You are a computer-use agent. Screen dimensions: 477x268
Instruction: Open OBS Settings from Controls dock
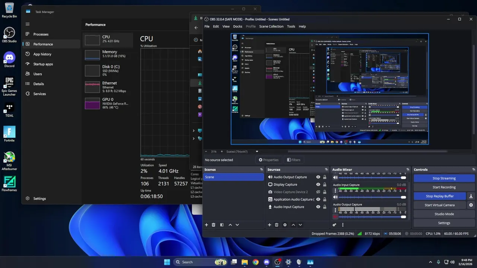[444, 223]
